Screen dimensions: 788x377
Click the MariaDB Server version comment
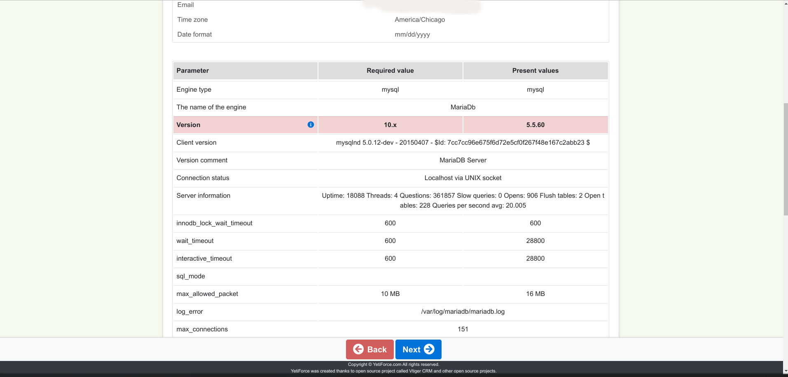pos(463,160)
